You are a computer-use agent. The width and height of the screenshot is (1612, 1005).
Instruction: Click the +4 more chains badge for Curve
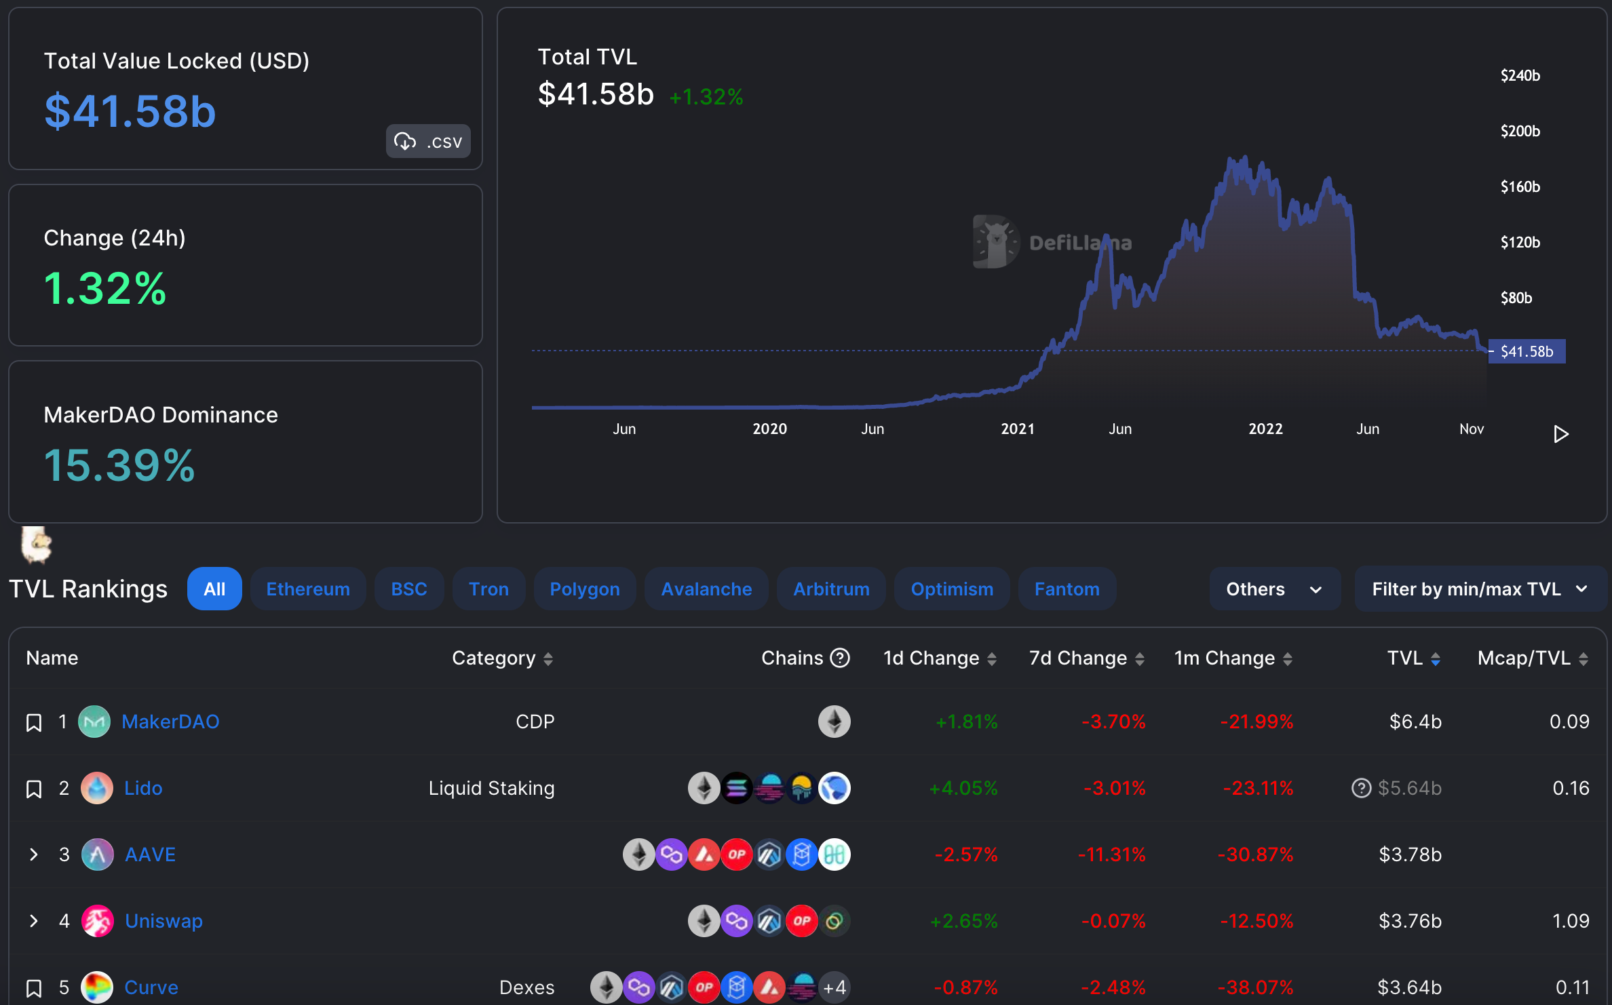click(x=834, y=987)
